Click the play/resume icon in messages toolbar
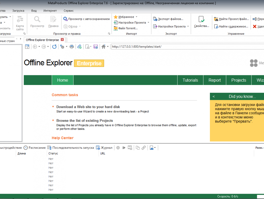 click(x=124, y=148)
